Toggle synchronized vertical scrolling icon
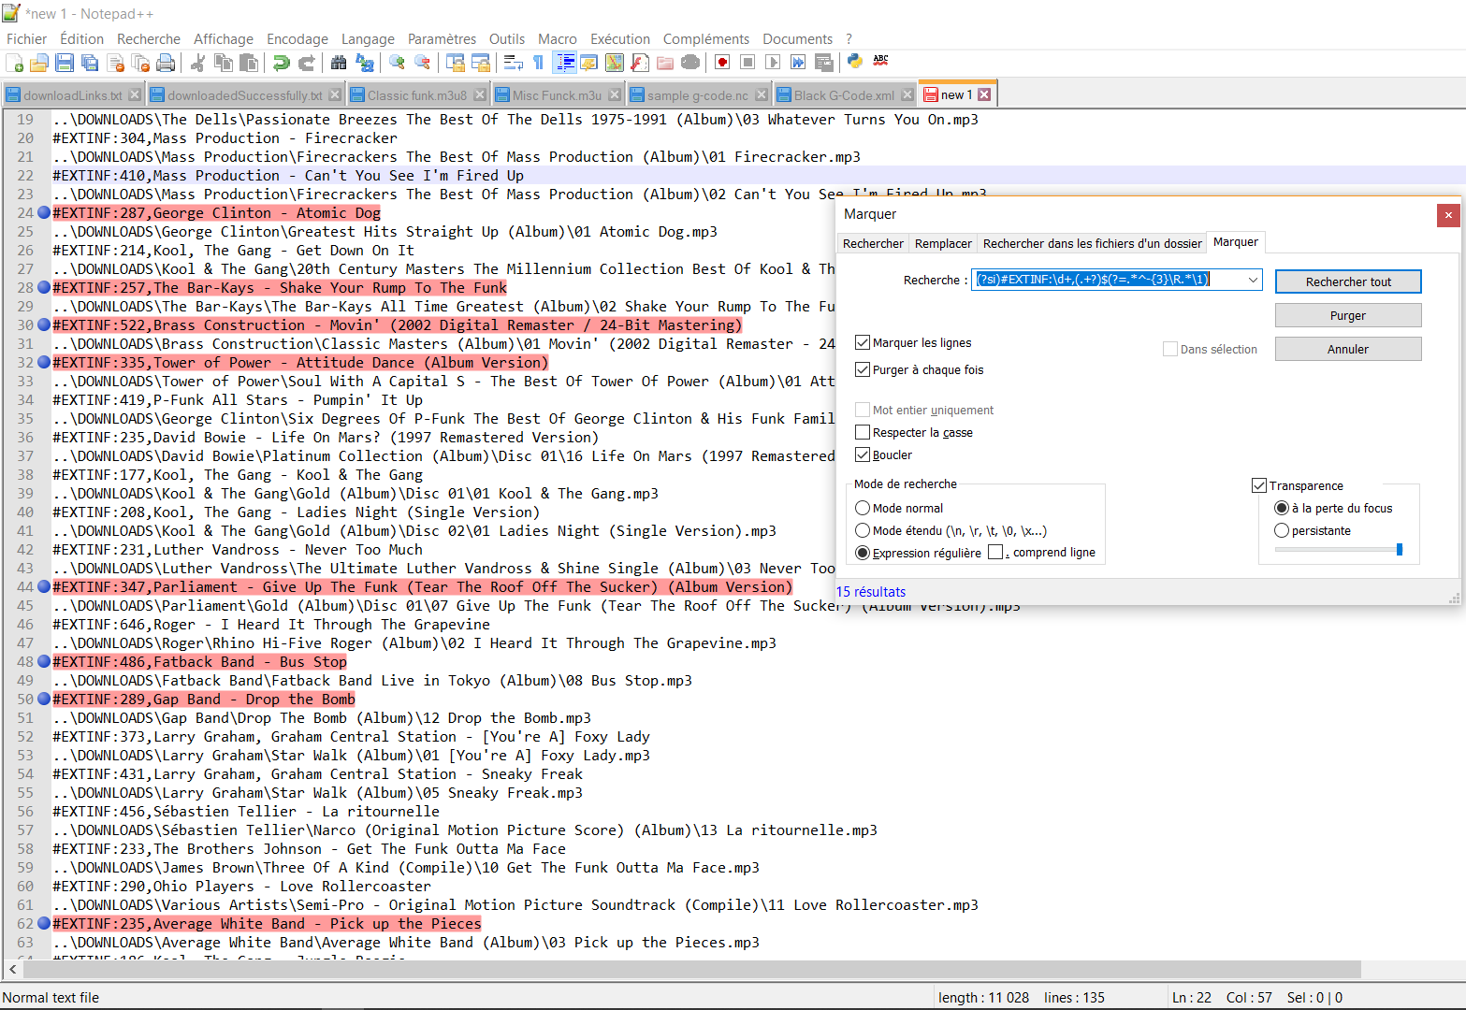Screen dimensions: 1466x1010 [456, 63]
